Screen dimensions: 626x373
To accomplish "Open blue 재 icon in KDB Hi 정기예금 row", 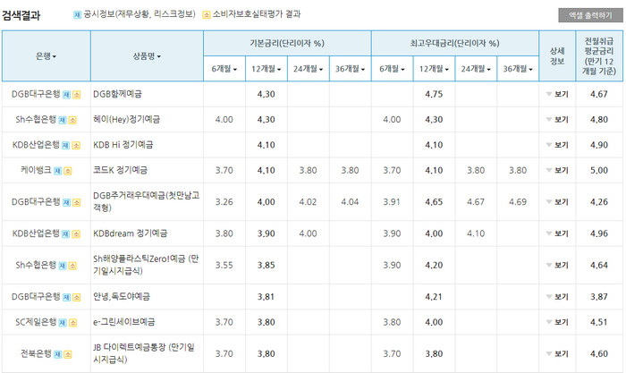I will [x=65, y=146].
